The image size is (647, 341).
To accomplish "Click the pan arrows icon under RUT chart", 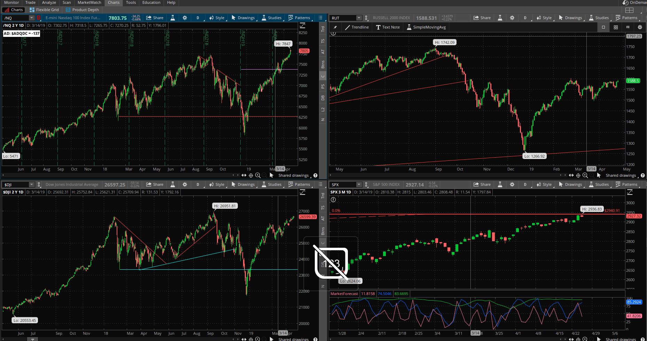I will pos(571,175).
